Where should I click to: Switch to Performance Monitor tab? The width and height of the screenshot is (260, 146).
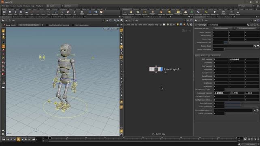[x=223, y=17]
